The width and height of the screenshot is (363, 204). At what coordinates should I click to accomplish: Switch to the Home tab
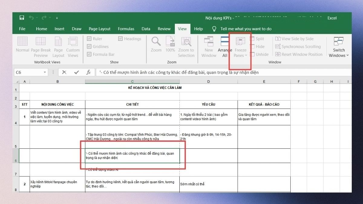41,29
